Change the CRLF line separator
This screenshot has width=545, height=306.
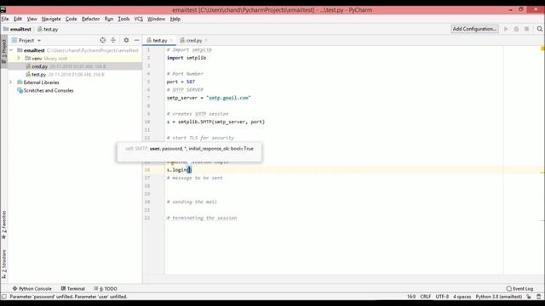pos(426,297)
